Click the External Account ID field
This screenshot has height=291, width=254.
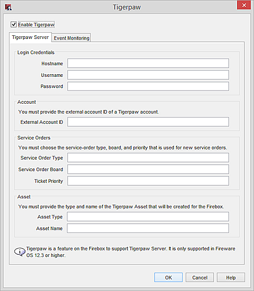tap(148, 122)
